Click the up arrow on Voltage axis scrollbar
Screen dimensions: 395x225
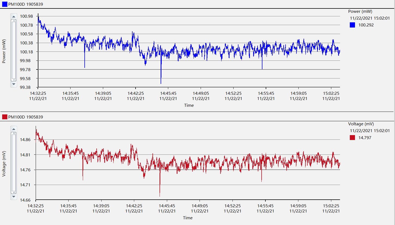pos(14,129)
